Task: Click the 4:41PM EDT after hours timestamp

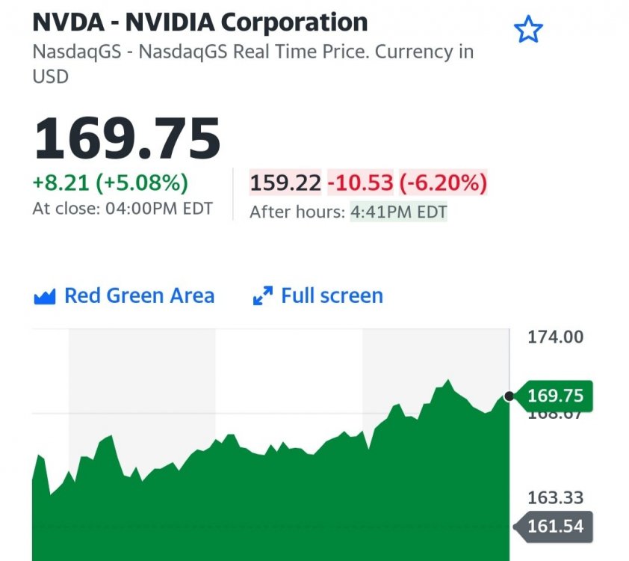Action: coord(399,212)
